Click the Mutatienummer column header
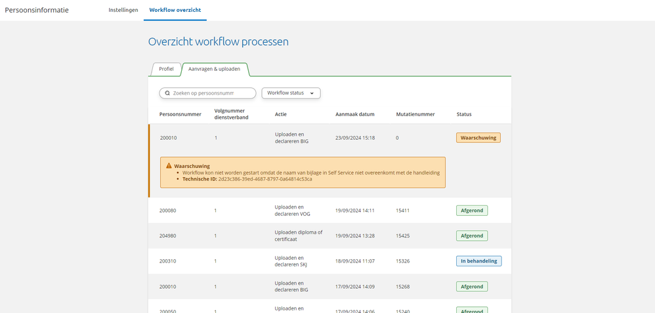This screenshot has height=313, width=655. coord(415,114)
